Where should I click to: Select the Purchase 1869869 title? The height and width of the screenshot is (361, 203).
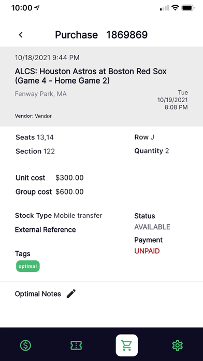tap(101, 35)
